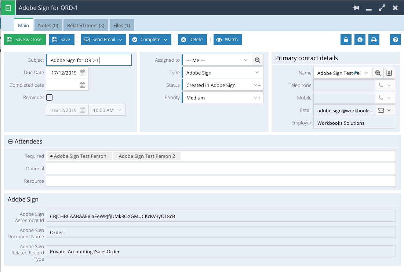This screenshot has width=404, height=272.
Task: Open the contact card icon next to Name
Action: pos(389,73)
